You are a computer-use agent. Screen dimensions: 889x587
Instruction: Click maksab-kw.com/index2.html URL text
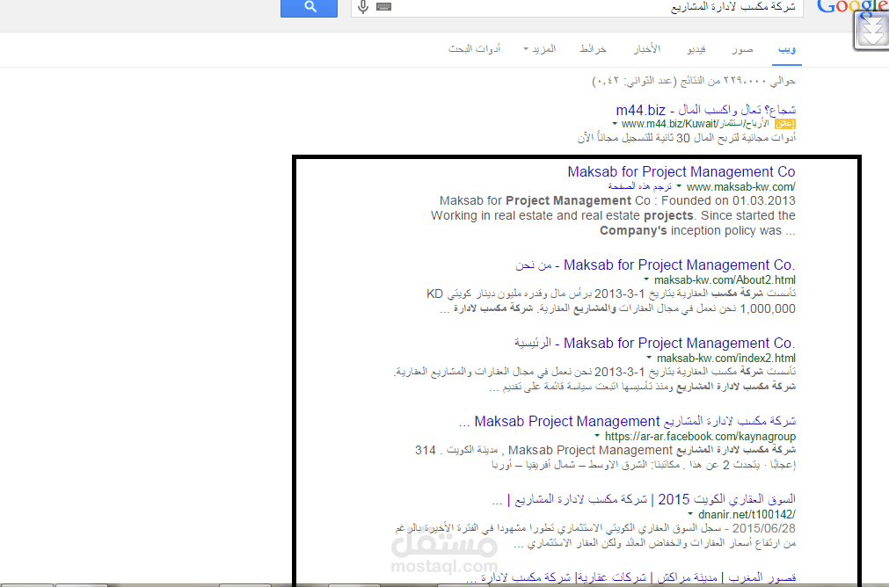coord(726,359)
